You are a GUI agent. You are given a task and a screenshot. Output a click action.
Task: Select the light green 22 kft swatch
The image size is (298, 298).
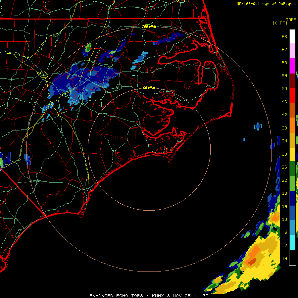pos(292,183)
